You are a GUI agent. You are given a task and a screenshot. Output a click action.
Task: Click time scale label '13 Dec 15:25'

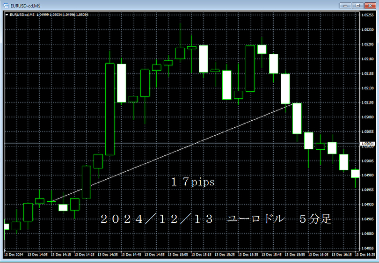point(225,255)
